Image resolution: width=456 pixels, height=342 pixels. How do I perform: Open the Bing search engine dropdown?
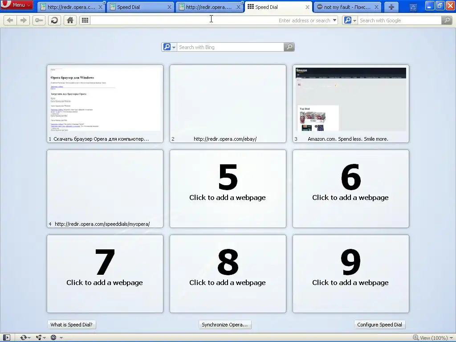[169, 47]
